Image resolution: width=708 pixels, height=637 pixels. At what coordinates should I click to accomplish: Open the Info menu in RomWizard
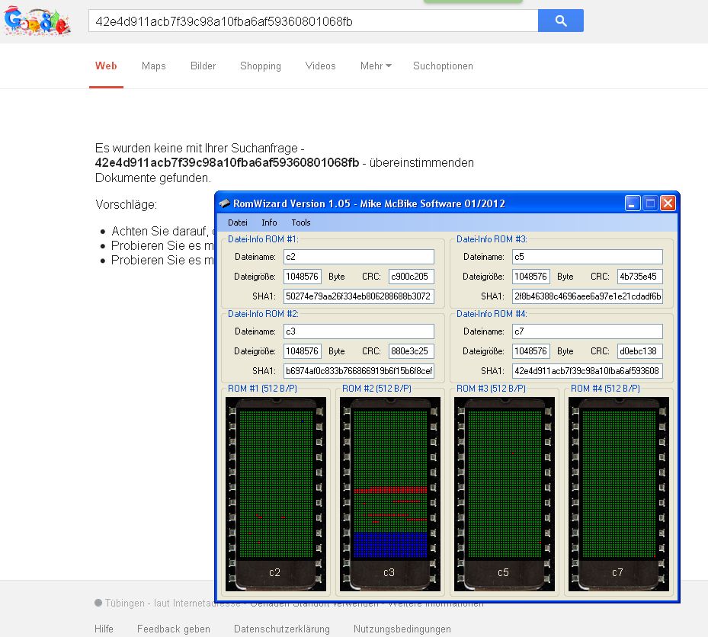click(x=269, y=222)
